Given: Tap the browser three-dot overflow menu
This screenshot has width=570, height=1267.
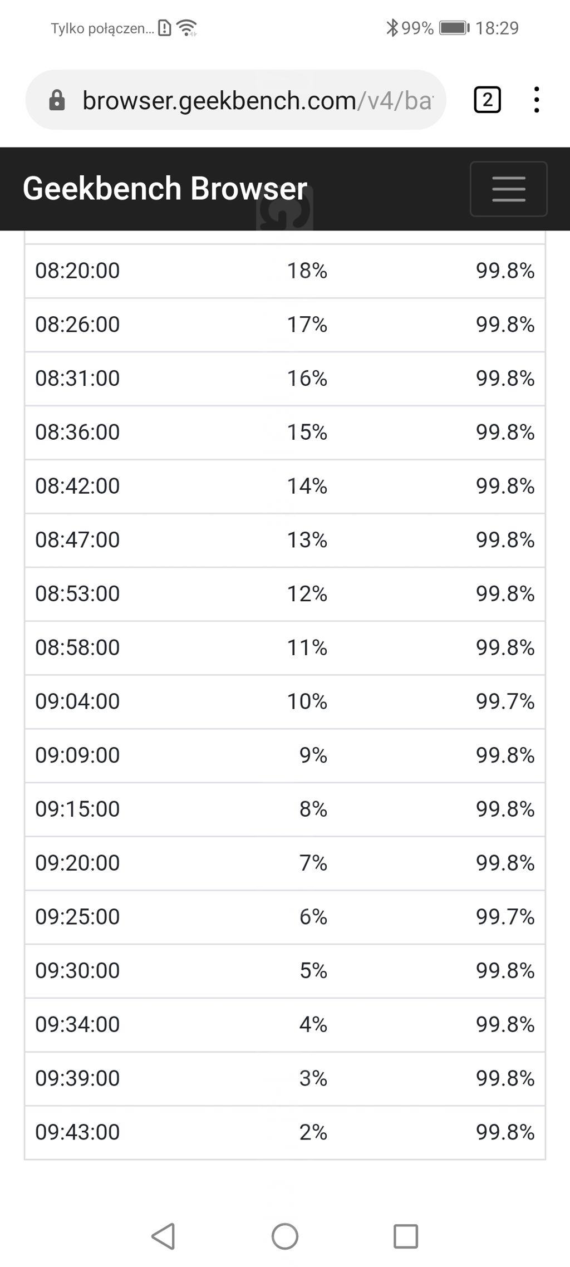Looking at the screenshot, I should [x=536, y=100].
